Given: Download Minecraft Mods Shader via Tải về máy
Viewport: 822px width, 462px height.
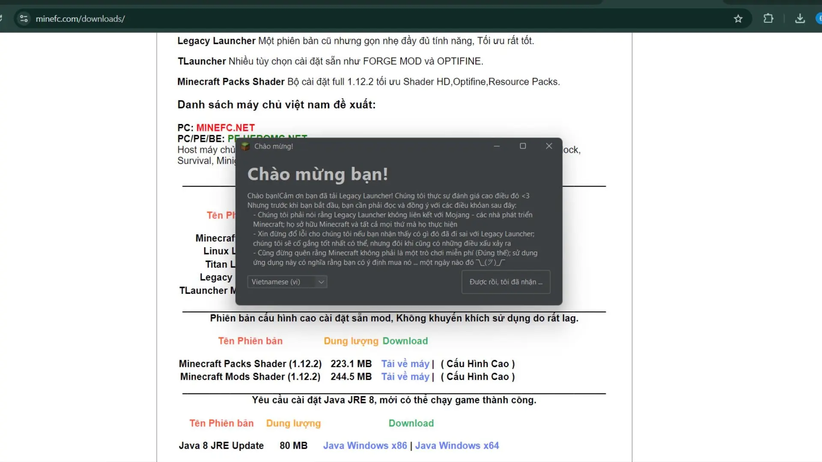Looking at the screenshot, I should pos(405,377).
